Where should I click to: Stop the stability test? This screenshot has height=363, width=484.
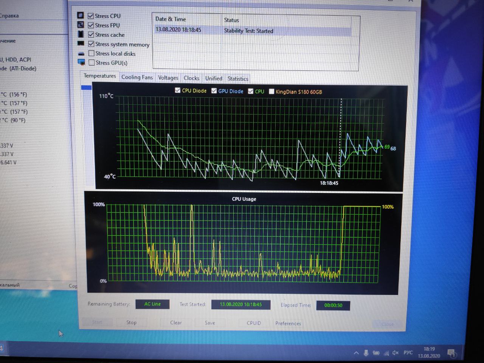(x=131, y=323)
